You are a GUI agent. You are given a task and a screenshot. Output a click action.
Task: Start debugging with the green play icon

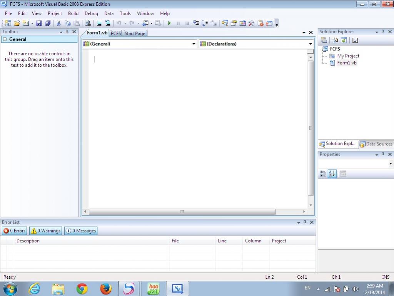[169, 23]
